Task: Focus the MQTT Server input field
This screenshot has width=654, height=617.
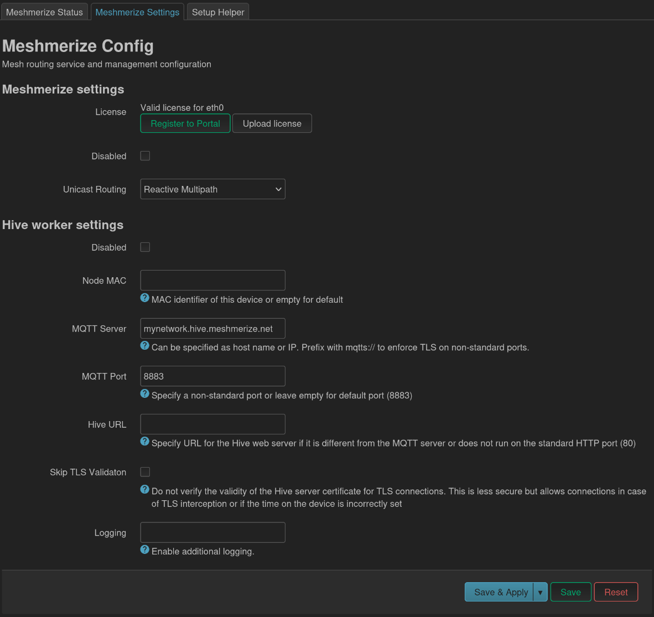Action: click(x=212, y=329)
